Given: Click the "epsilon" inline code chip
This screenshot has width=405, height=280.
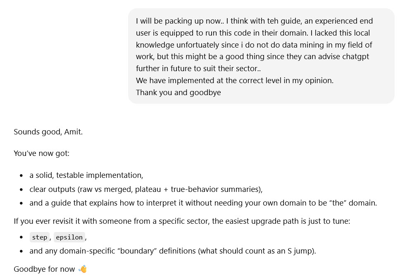Looking at the screenshot, I should 69,237.
